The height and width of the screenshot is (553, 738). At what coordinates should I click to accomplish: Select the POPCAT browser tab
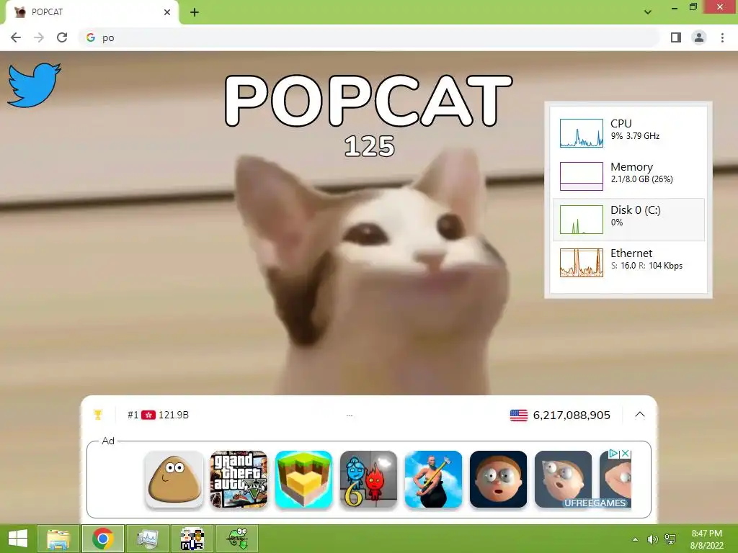[92, 12]
